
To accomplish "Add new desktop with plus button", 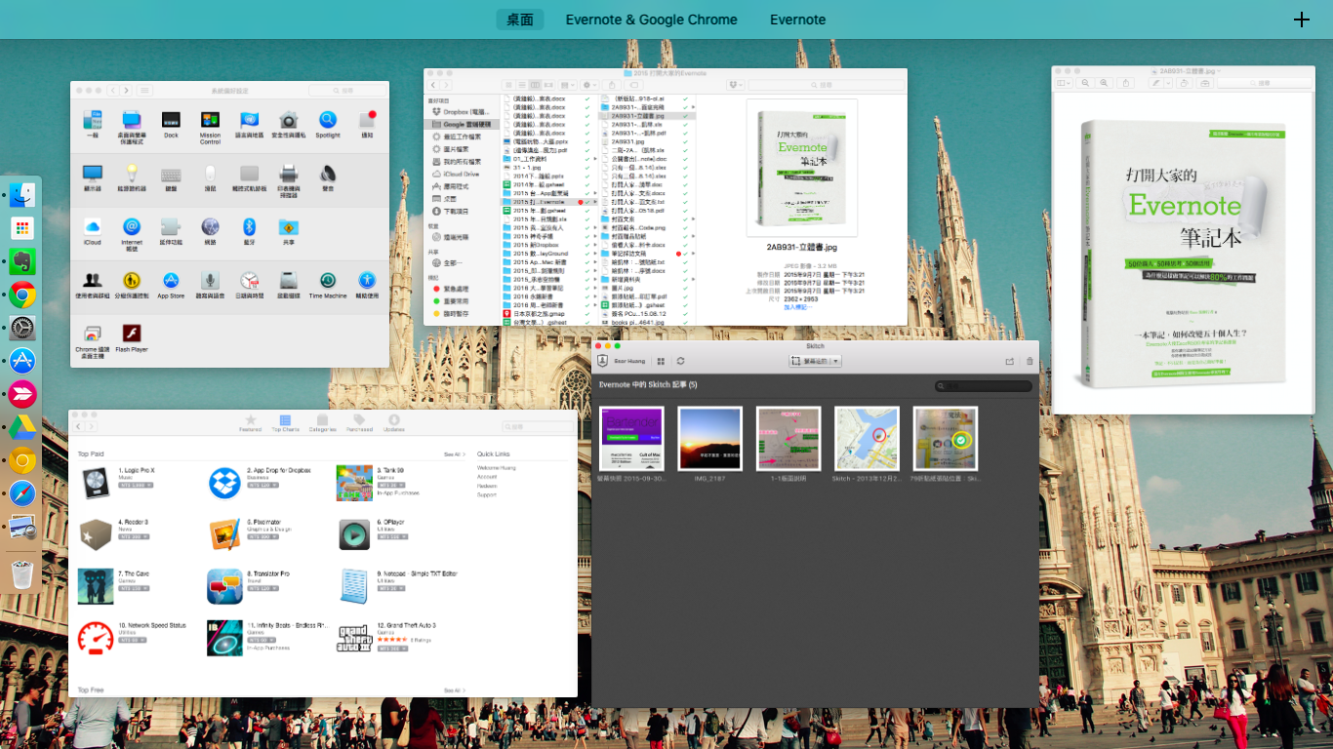I will pos(1301,20).
